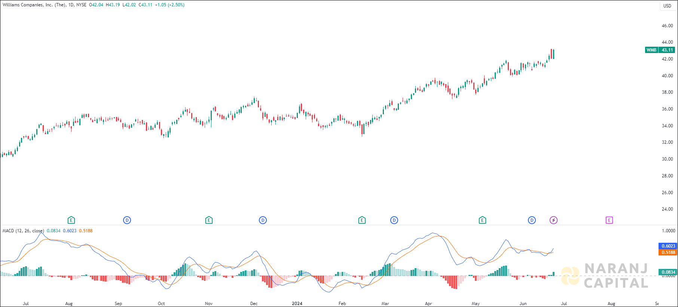Click the 1.0000 level on MACD axis
Viewport: 678px width, 307px height.
pyautogui.click(x=669, y=231)
